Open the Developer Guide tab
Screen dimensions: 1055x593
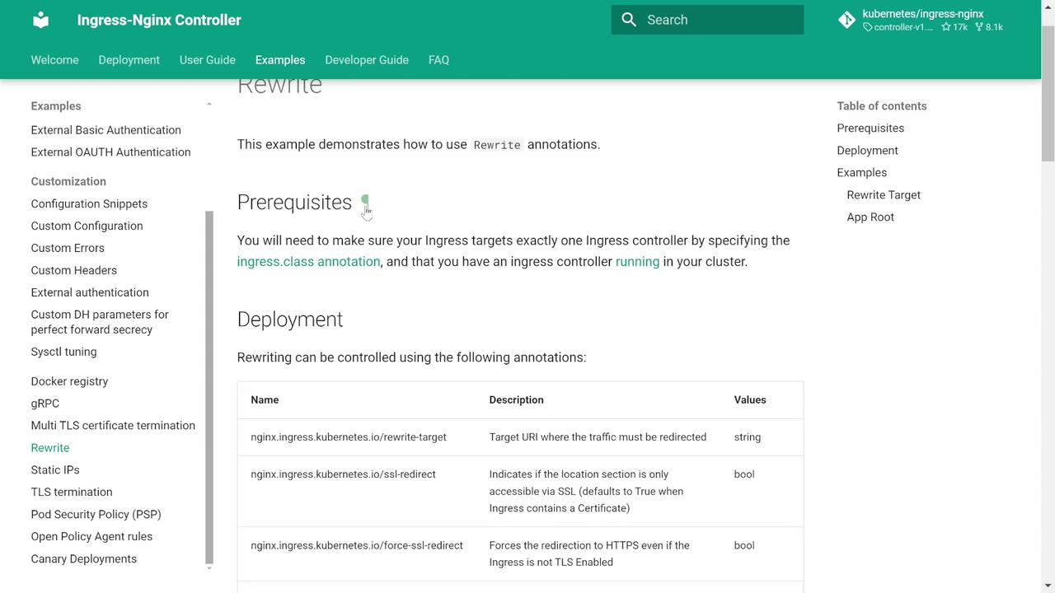pos(367,60)
